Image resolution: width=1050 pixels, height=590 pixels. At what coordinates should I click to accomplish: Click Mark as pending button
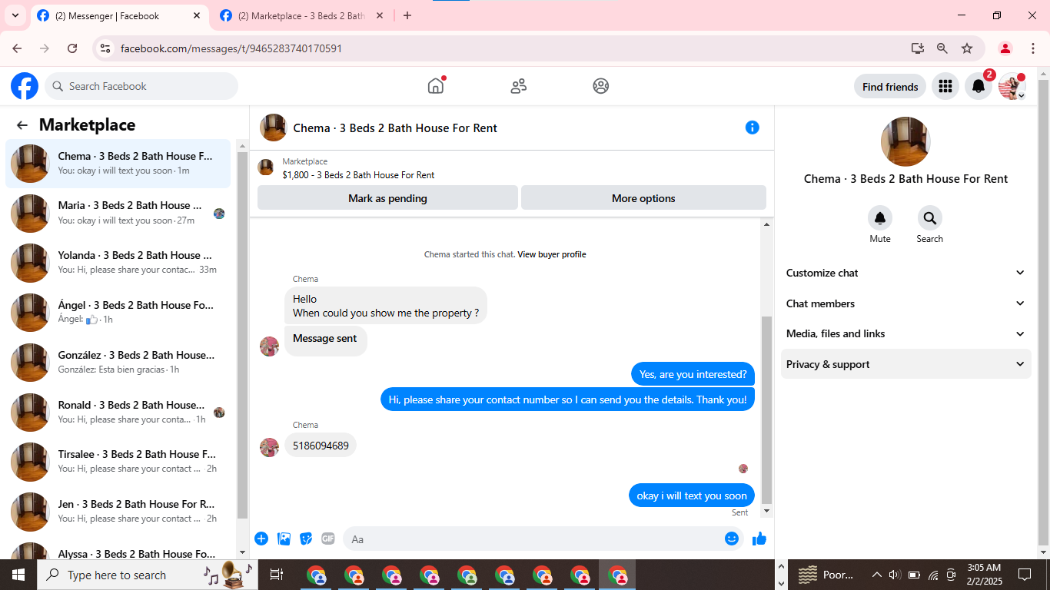click(387, 198)
